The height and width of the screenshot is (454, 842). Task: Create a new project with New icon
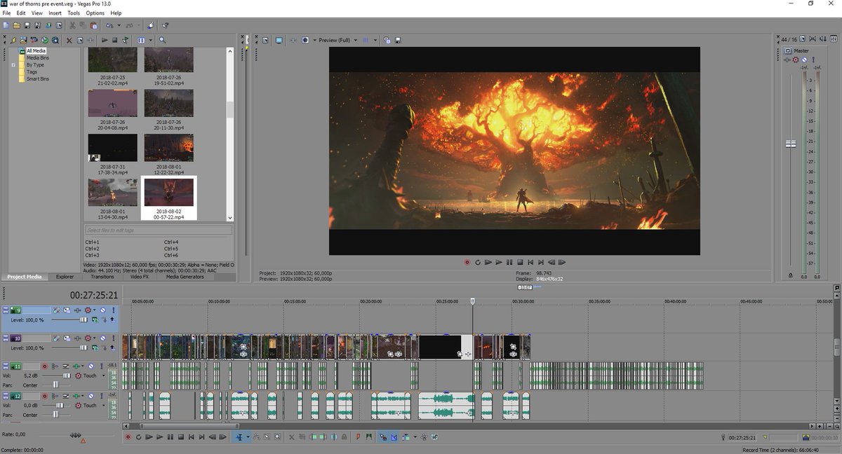(x=6, y=25)
